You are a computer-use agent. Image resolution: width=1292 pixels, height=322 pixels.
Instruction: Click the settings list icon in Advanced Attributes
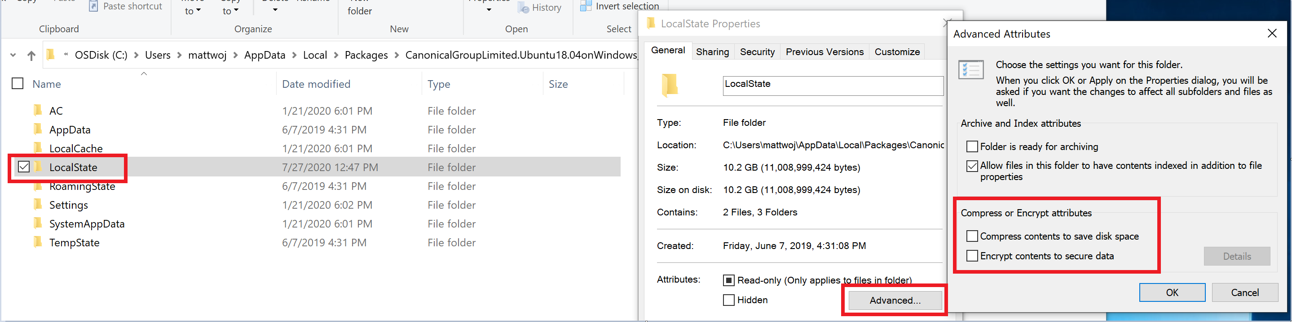[x=970, y=70]
